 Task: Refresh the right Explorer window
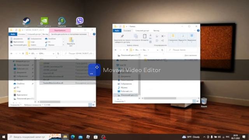(x=162, y=50)
